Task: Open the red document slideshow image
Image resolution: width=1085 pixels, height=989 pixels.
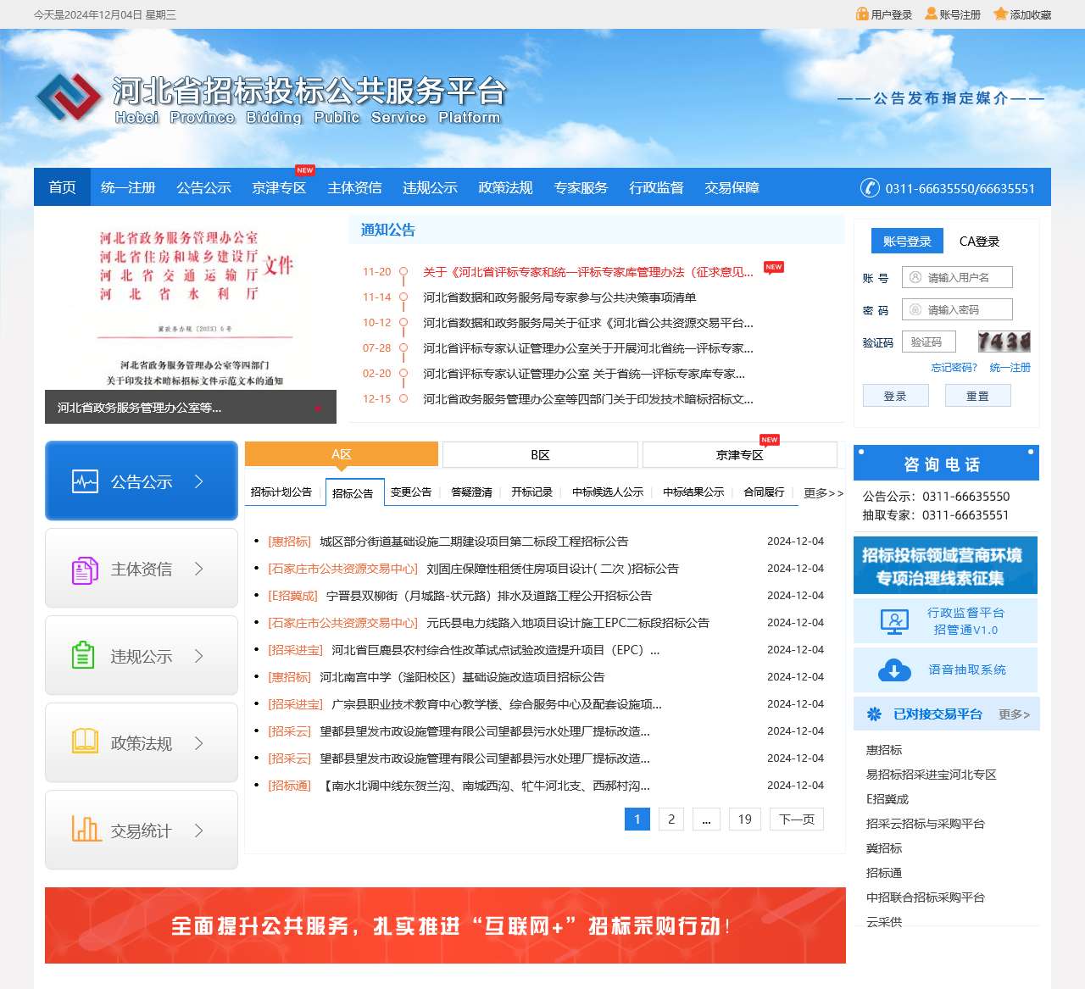Action: (x=191, y=322)
